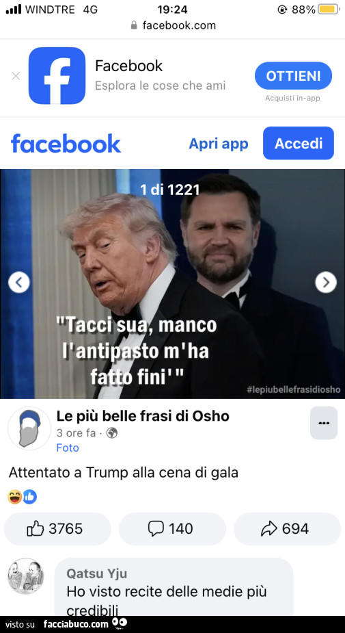345x633 pixels.
Task: View the reactions emoji summary
Action: pyautogui.click(x=22, y=497)
